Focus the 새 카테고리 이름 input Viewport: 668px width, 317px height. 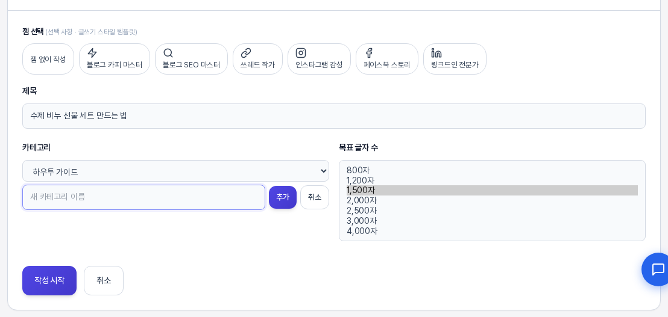144,197
